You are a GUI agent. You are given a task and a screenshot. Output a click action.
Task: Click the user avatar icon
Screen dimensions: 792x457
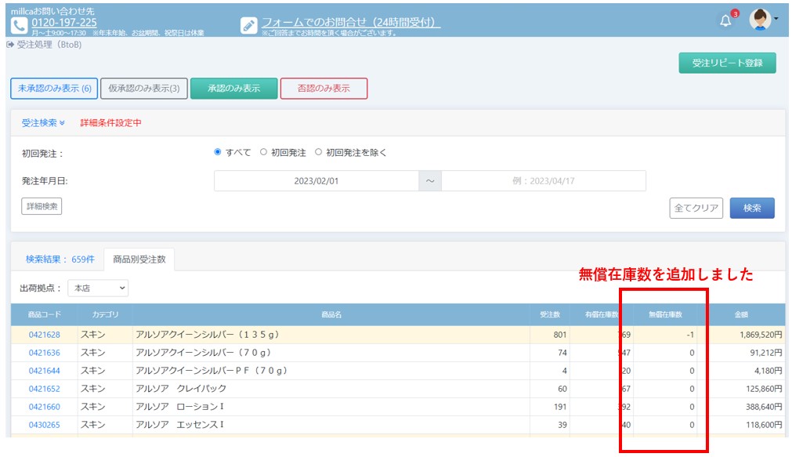759,20
